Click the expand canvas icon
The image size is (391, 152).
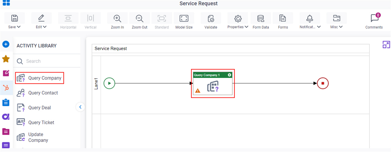coord(386,45)
